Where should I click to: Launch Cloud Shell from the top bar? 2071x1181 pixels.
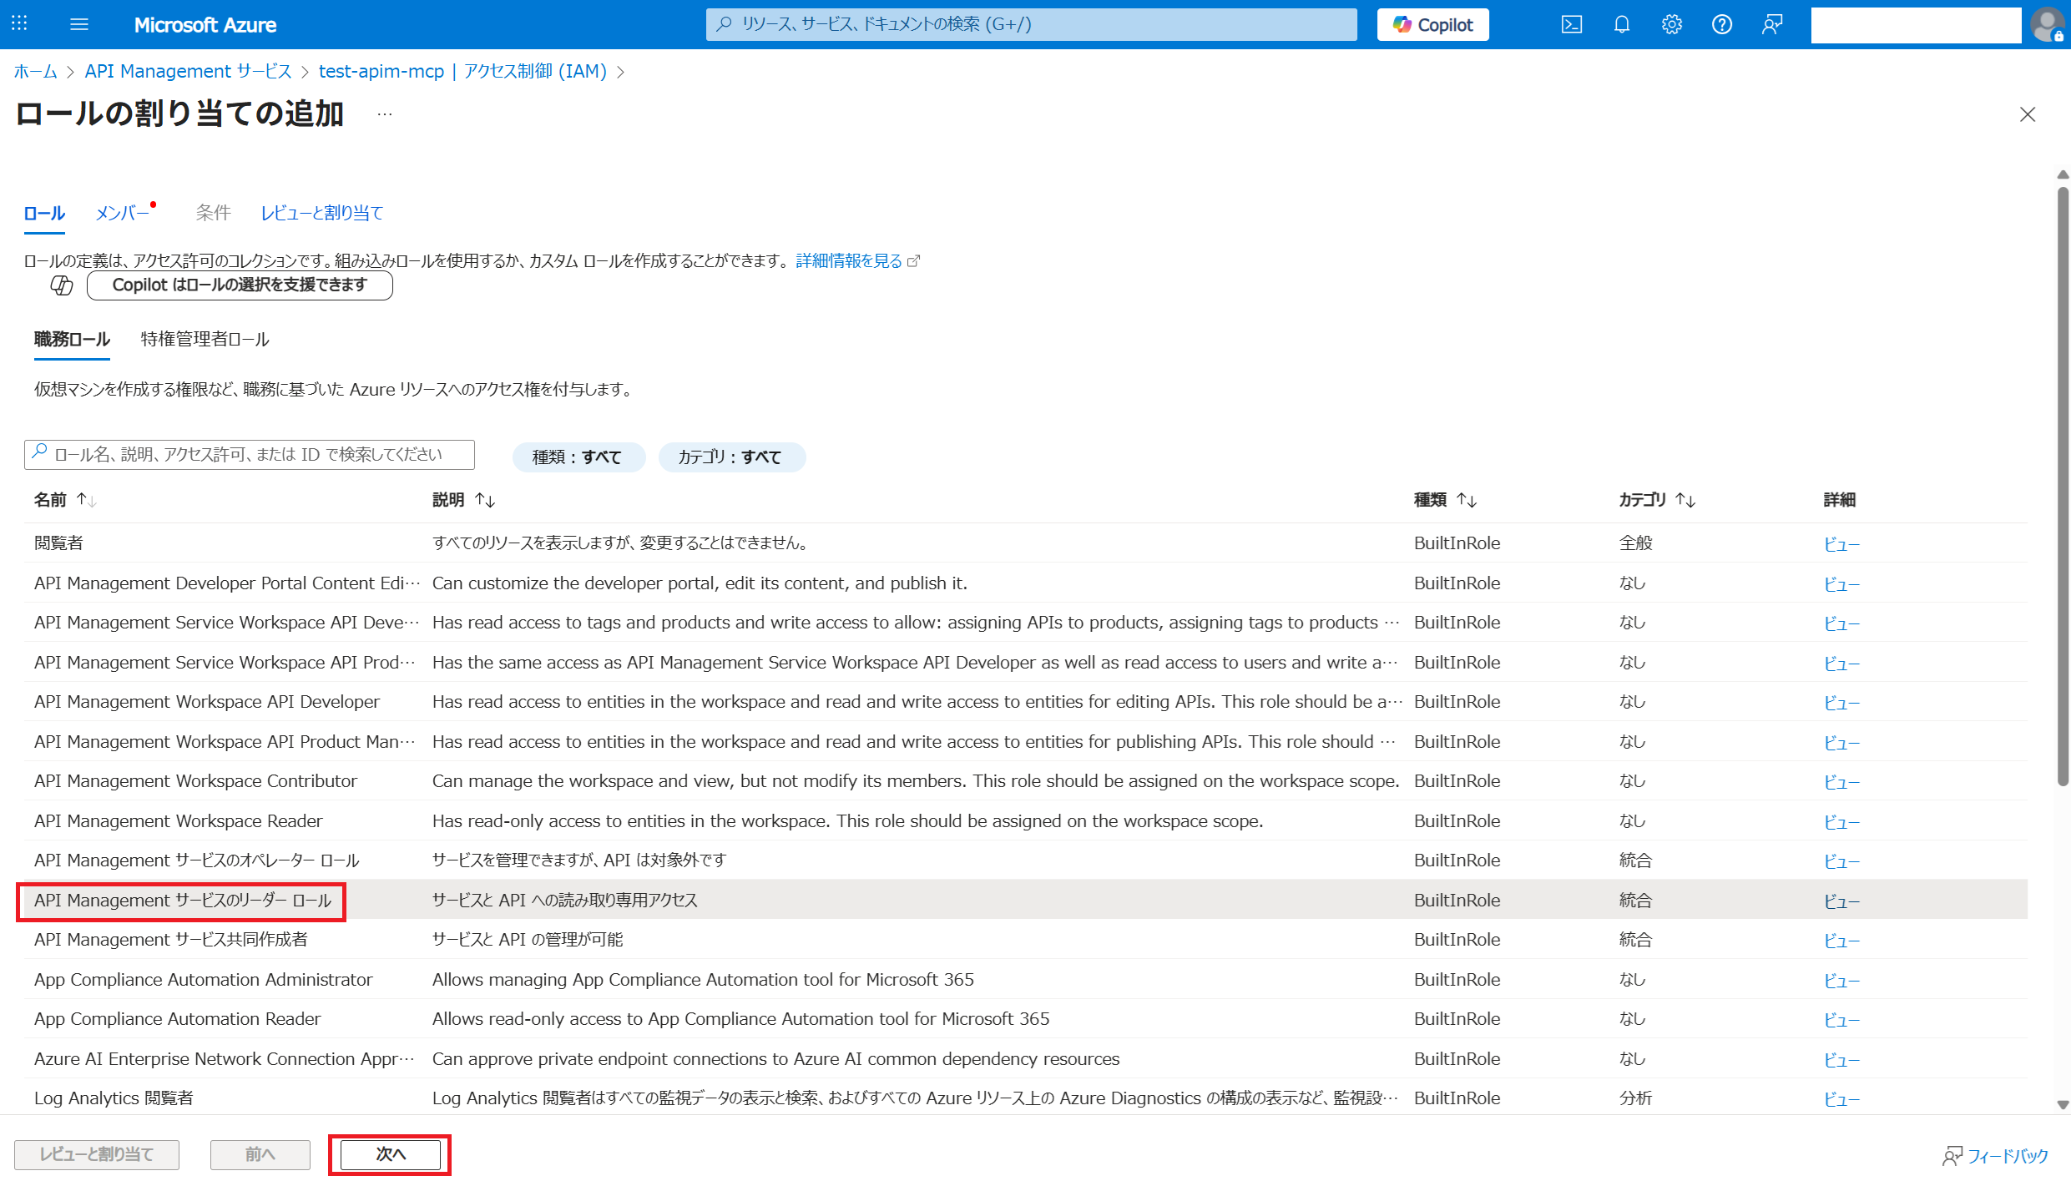(x=1571, y=24)
